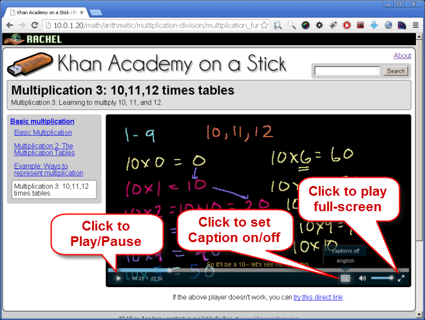Open the Chrome hamburger menu

click(415, 26)
